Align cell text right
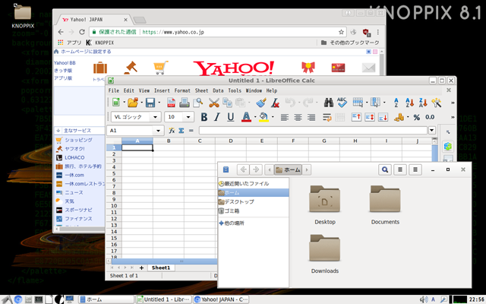This screenshot has height=304, width=486. 311,117
